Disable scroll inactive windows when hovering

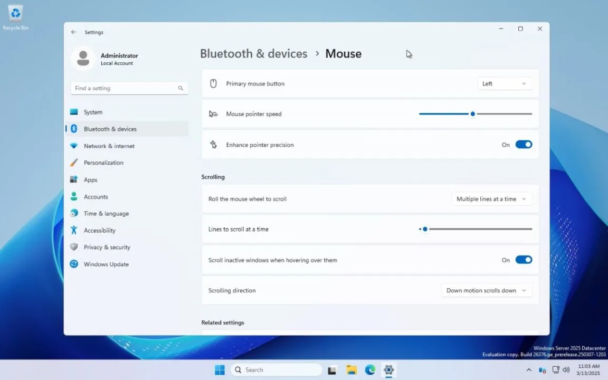tap(524, 260)
